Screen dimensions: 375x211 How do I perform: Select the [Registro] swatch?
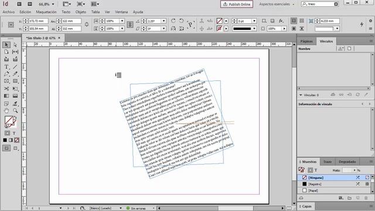[x=333, y=184]
